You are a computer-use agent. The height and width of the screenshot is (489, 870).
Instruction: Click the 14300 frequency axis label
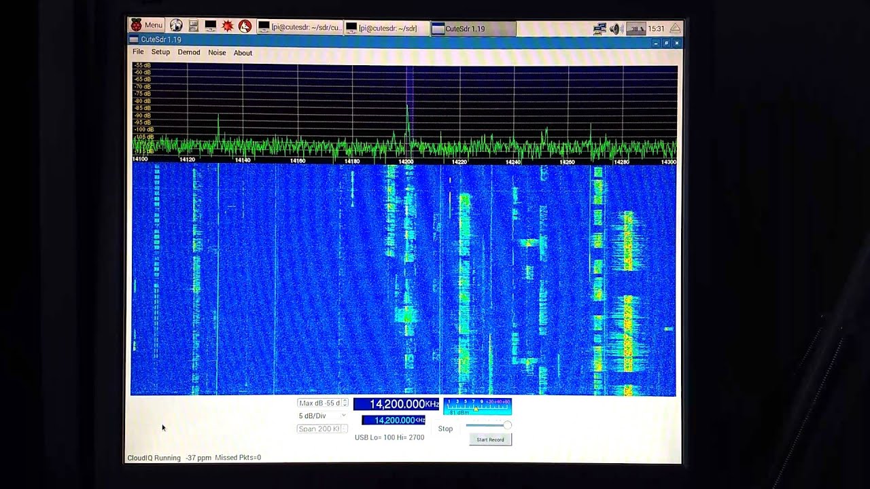tap(669, 162)
